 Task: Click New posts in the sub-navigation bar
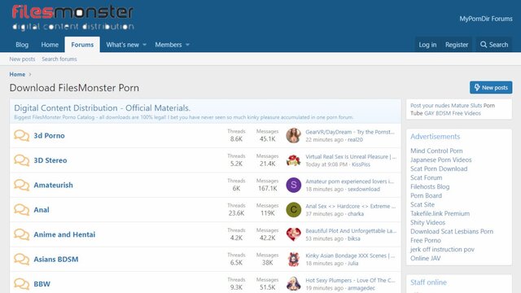click(x=22, y=59)
